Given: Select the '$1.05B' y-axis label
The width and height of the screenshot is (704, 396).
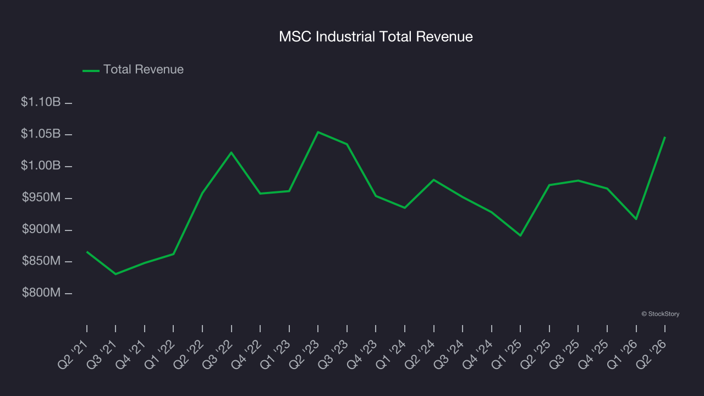Looking at the screenshot, I should 41,134.
